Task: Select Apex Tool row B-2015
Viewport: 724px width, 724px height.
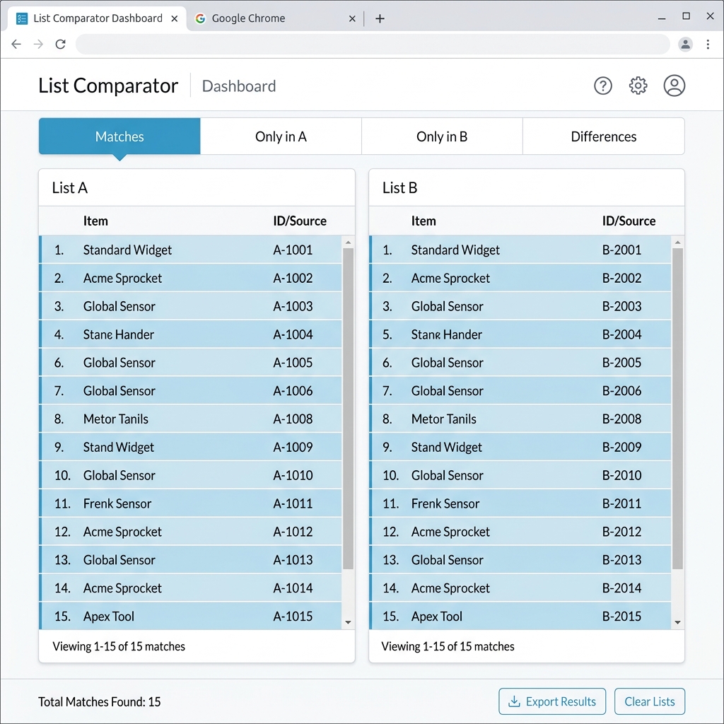Action: 520,616
